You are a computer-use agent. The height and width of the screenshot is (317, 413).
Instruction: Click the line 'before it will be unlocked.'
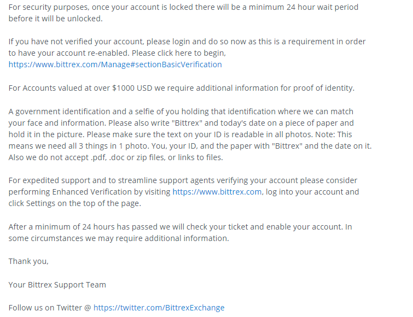(x=55, y=19)
